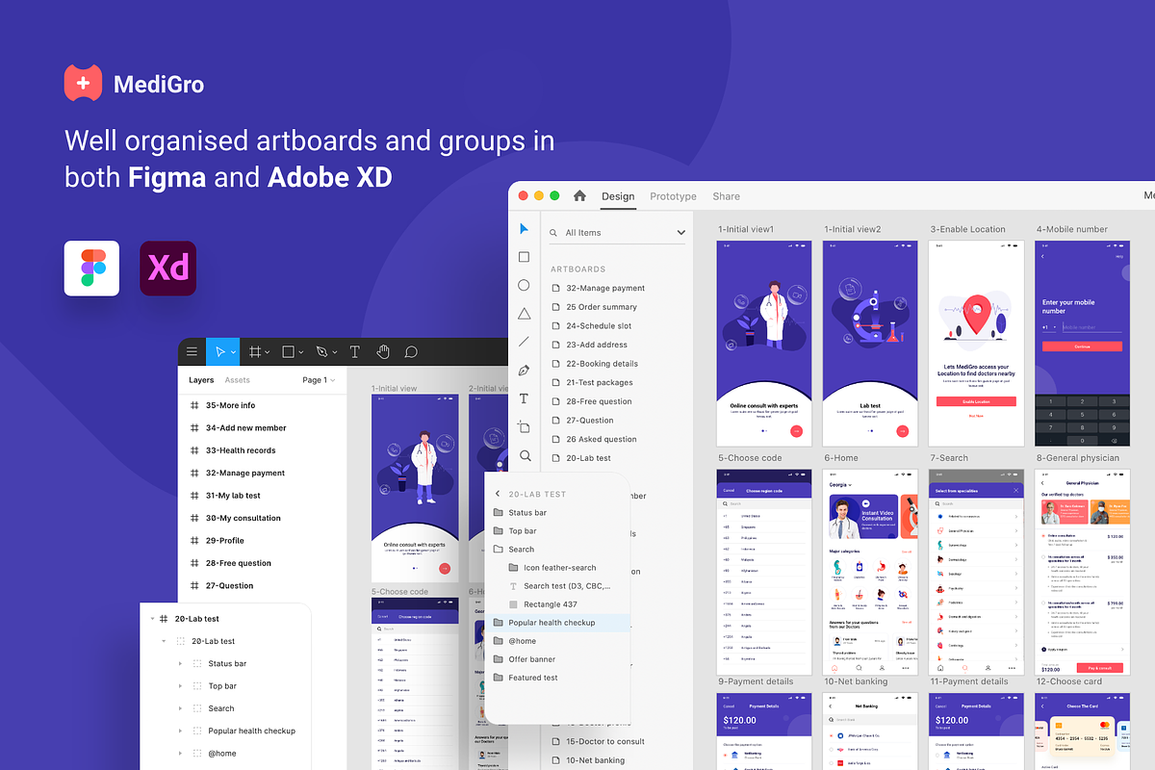Select 25 Order summary artboard in XD
The height and width of the screenshot is (770, 1155).
coord(602,307)
